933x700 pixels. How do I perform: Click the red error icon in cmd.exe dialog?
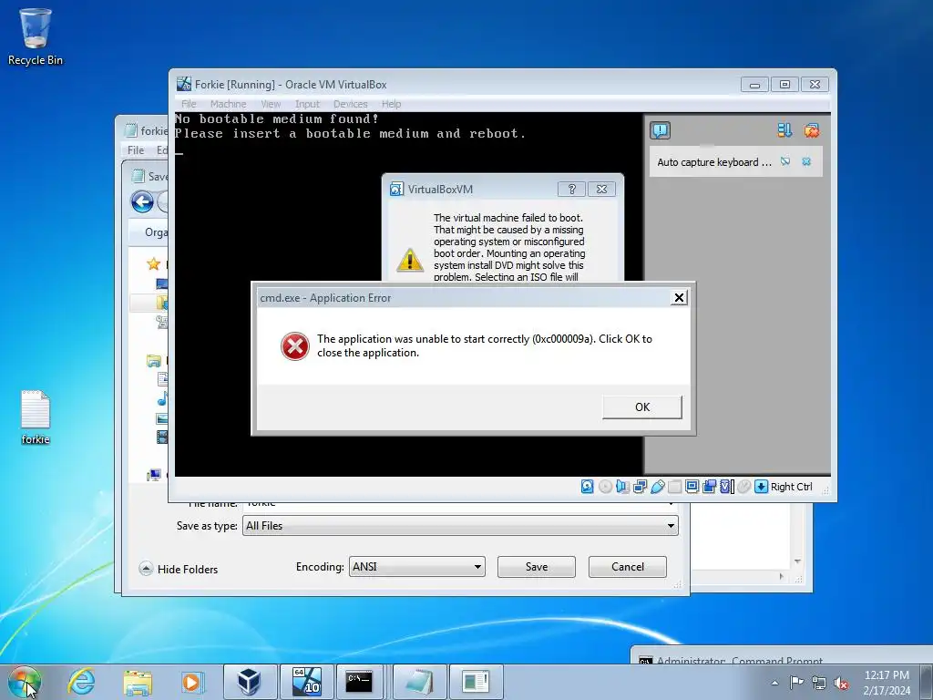pos(294,345)
